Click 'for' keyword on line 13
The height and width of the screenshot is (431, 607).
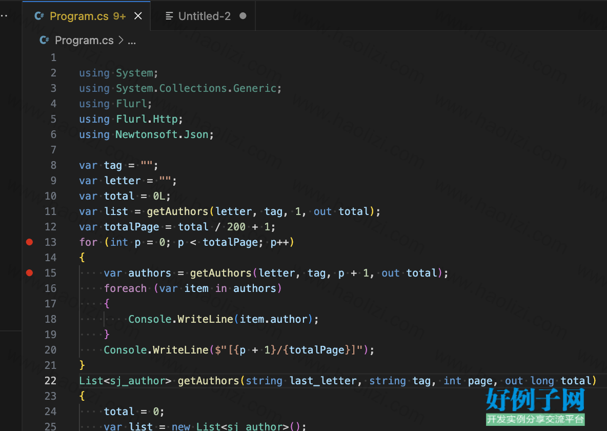[x=88, y=242]
